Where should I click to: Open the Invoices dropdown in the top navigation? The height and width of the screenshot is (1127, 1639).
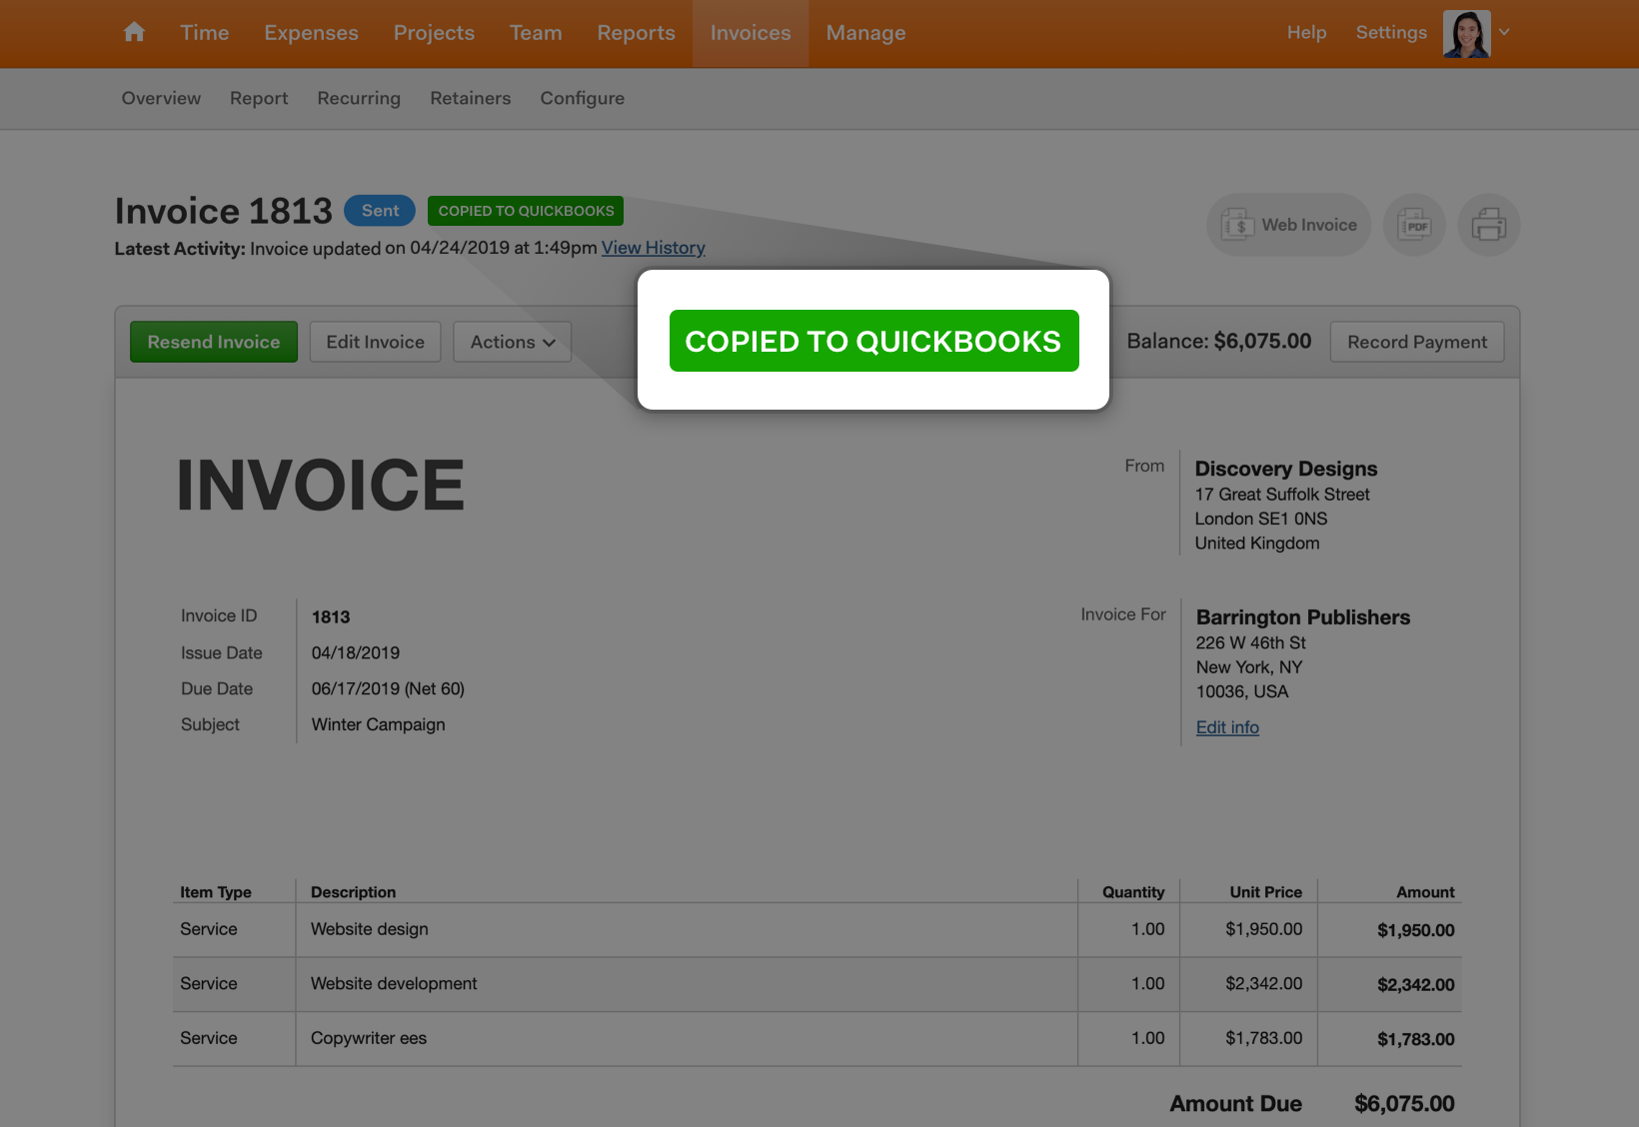[750, 32]
